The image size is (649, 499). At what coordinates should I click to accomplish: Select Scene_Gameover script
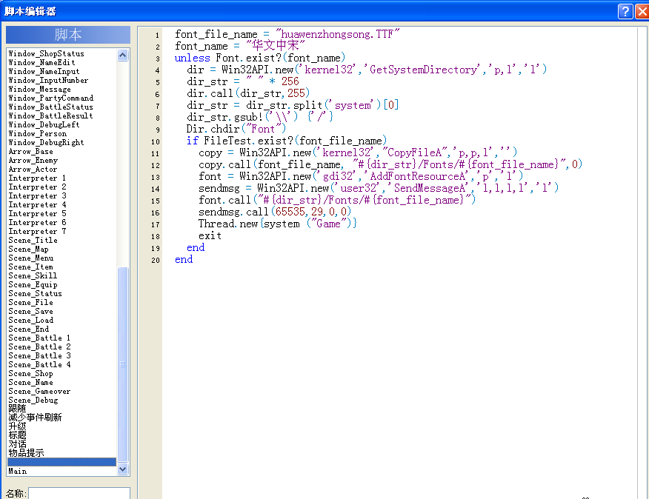coord(40,392)
